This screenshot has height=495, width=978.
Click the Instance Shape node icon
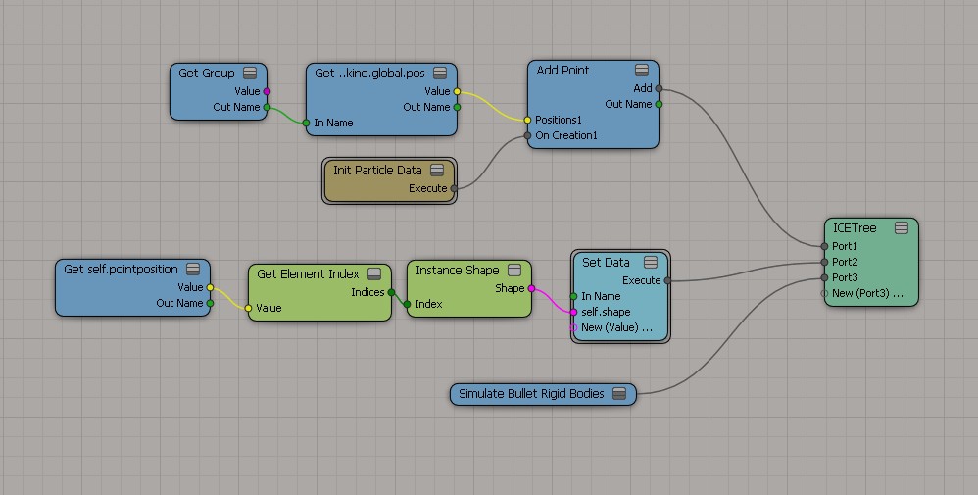pyautogui.click(x=514, y=271)
